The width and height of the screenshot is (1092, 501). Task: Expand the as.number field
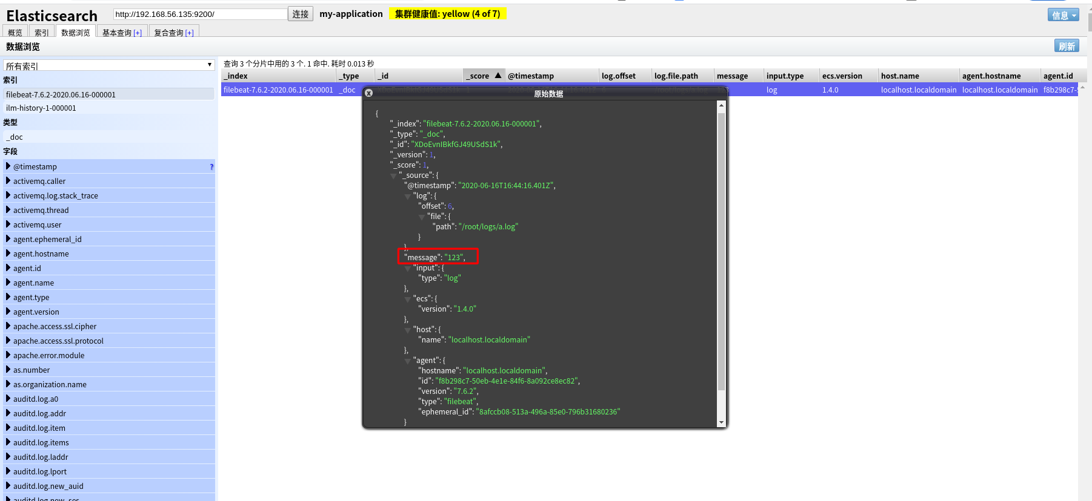click(8, 370)
